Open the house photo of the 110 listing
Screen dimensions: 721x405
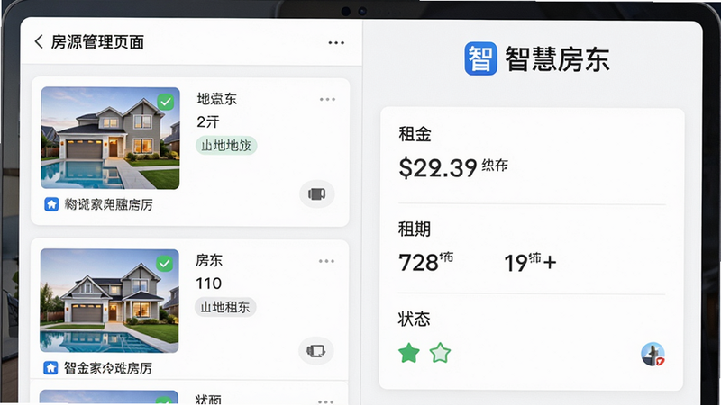click(x=109, y=301)
